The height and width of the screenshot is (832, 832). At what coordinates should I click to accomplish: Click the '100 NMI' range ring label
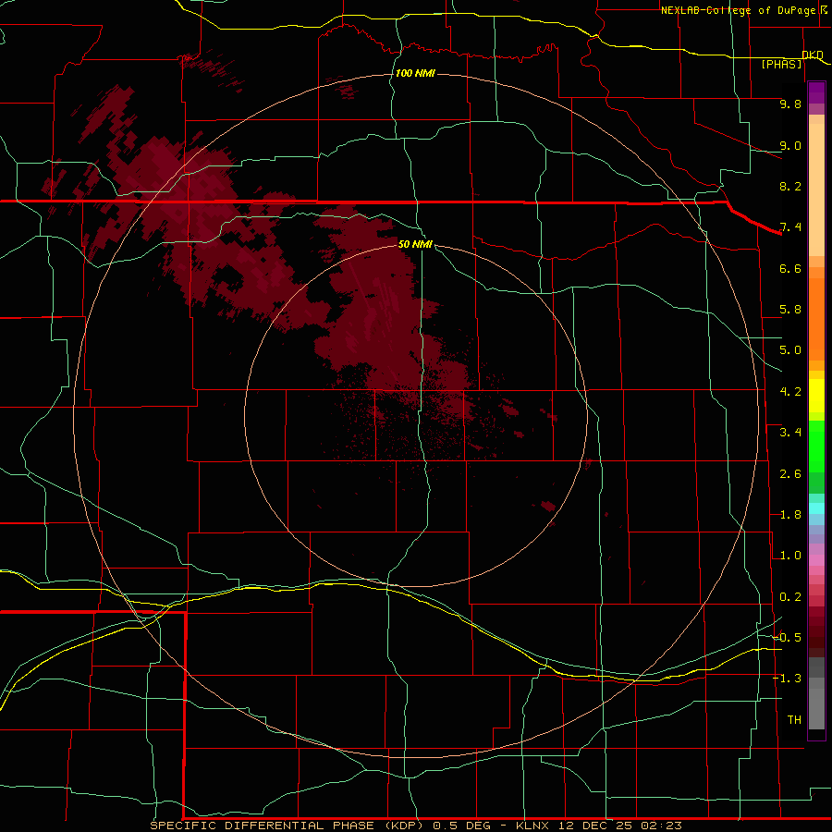(x=415, y=73)
